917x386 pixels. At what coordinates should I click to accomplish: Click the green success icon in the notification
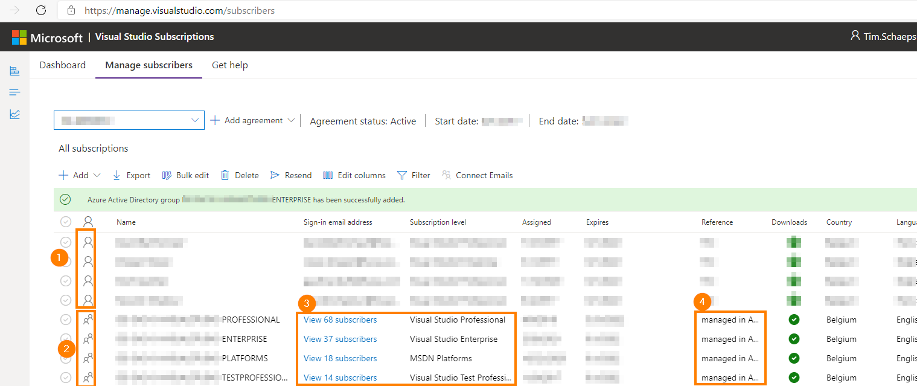coord(65,199)
